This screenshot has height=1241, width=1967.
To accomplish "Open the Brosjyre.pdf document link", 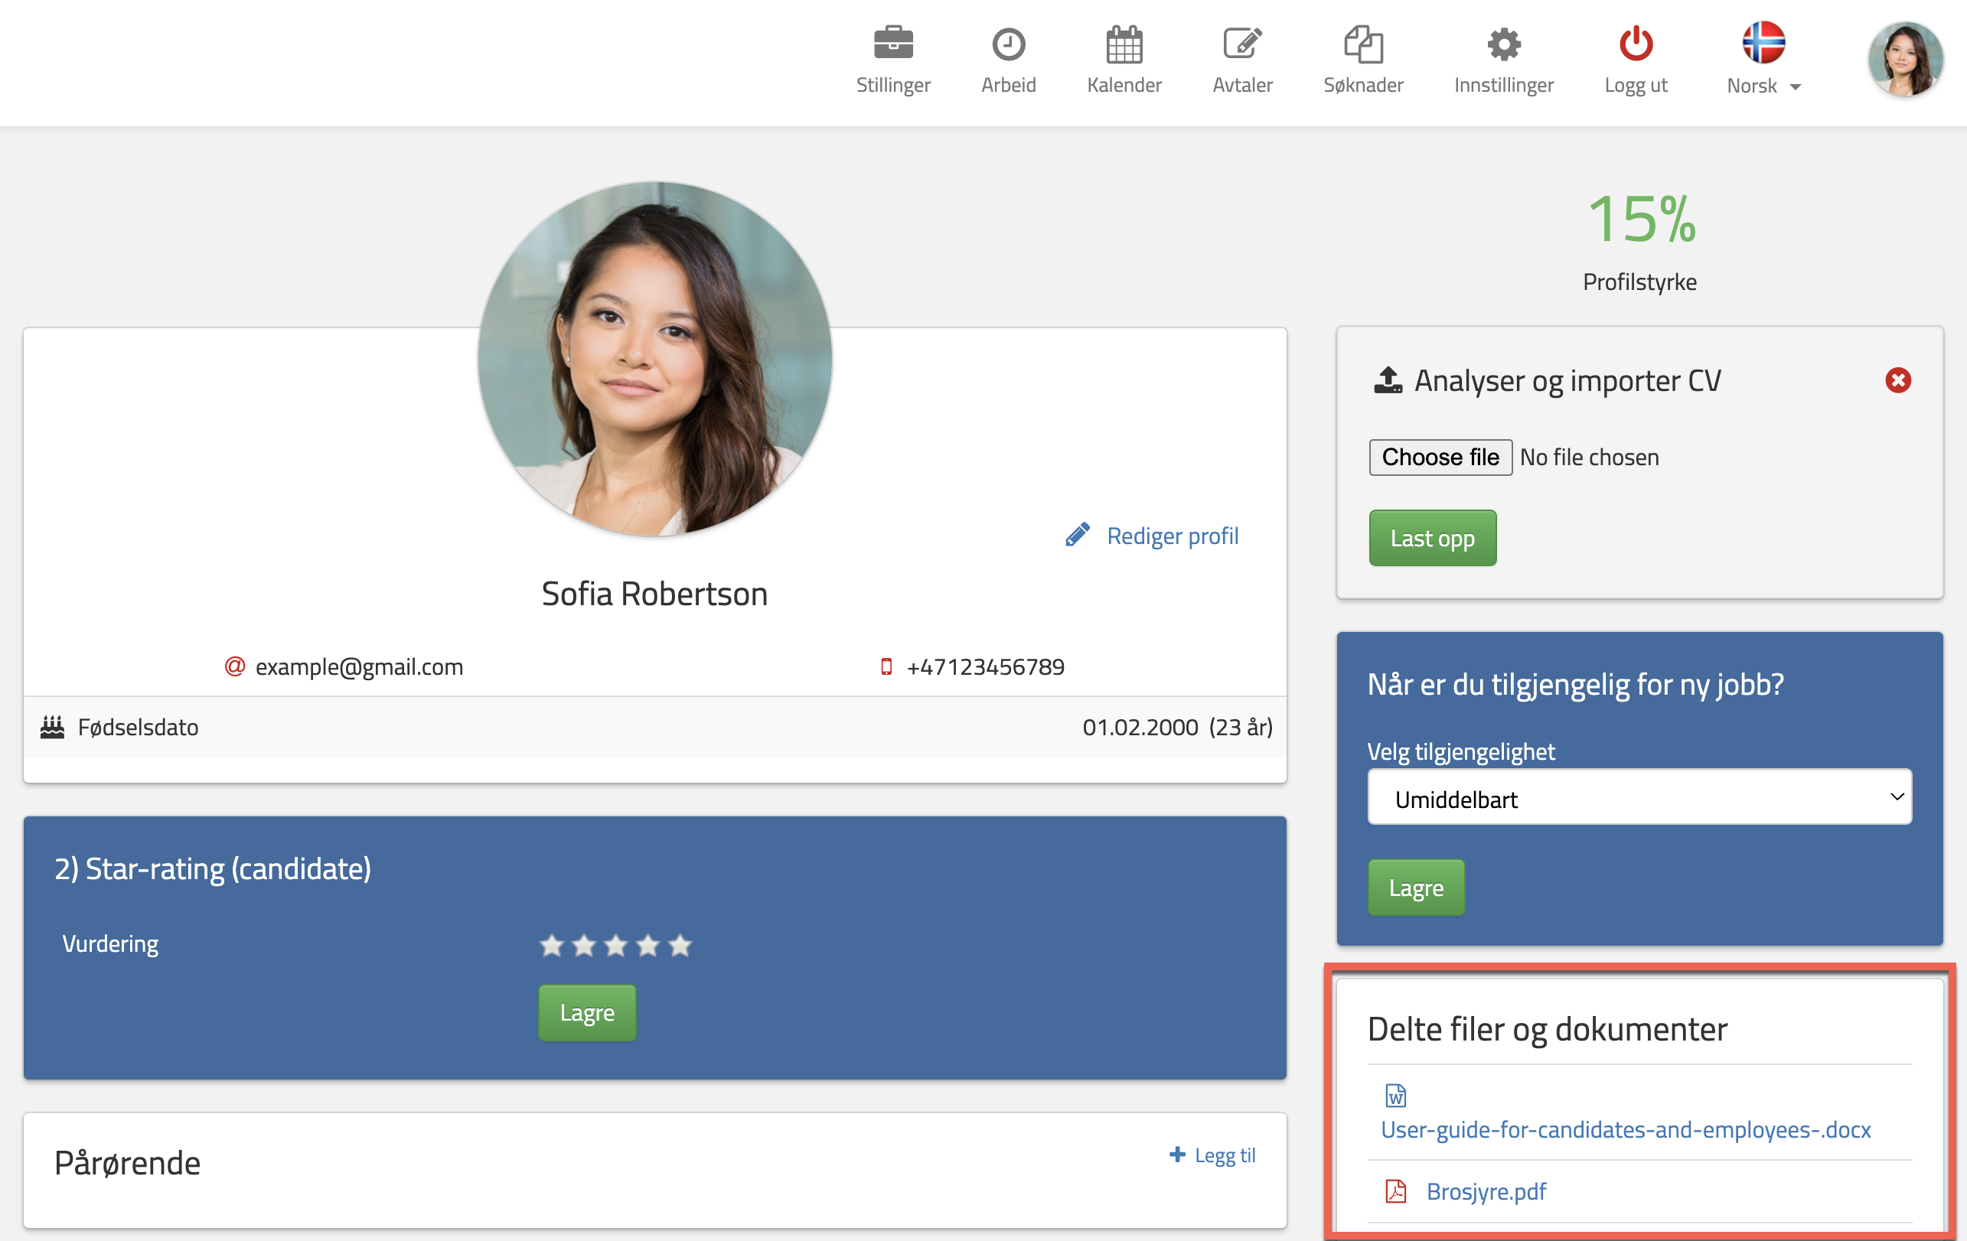I will (x=1485, y=1191).
